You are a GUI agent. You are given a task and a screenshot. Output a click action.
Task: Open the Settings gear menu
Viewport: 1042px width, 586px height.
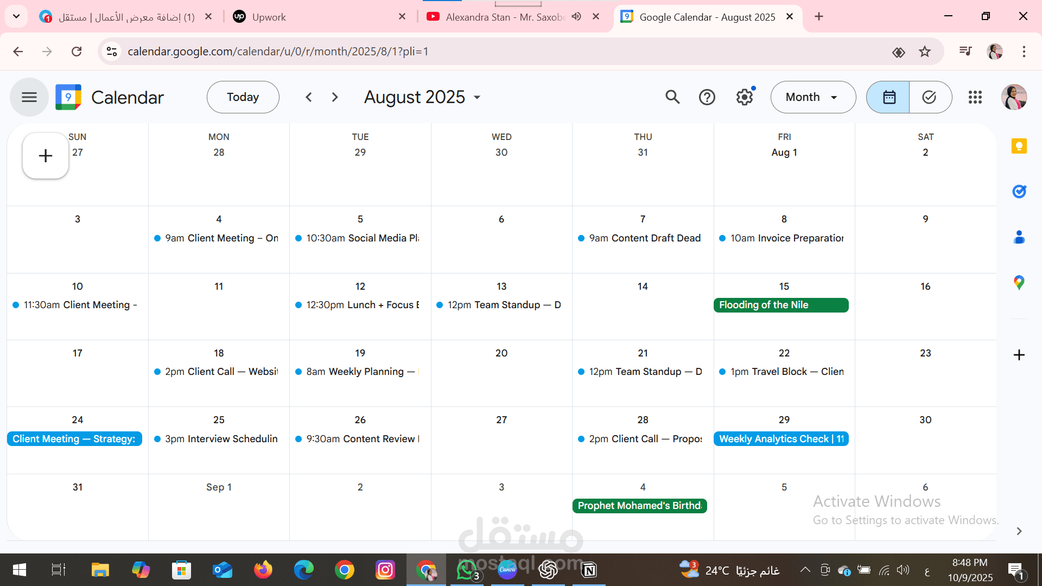click(x=745, y=97)
